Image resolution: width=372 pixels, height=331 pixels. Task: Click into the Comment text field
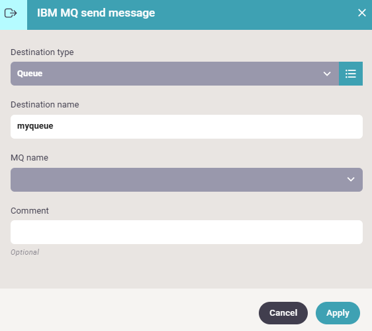point(187,232)
